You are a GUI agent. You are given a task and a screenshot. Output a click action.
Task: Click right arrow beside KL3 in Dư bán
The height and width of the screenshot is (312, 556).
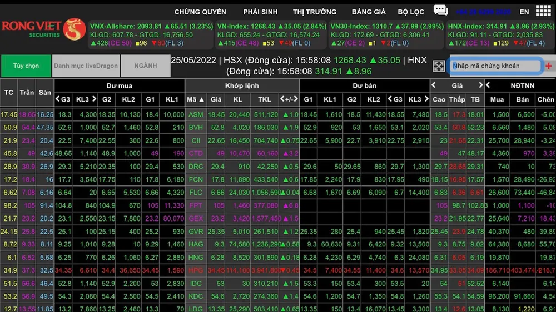[x=425, y=99]
